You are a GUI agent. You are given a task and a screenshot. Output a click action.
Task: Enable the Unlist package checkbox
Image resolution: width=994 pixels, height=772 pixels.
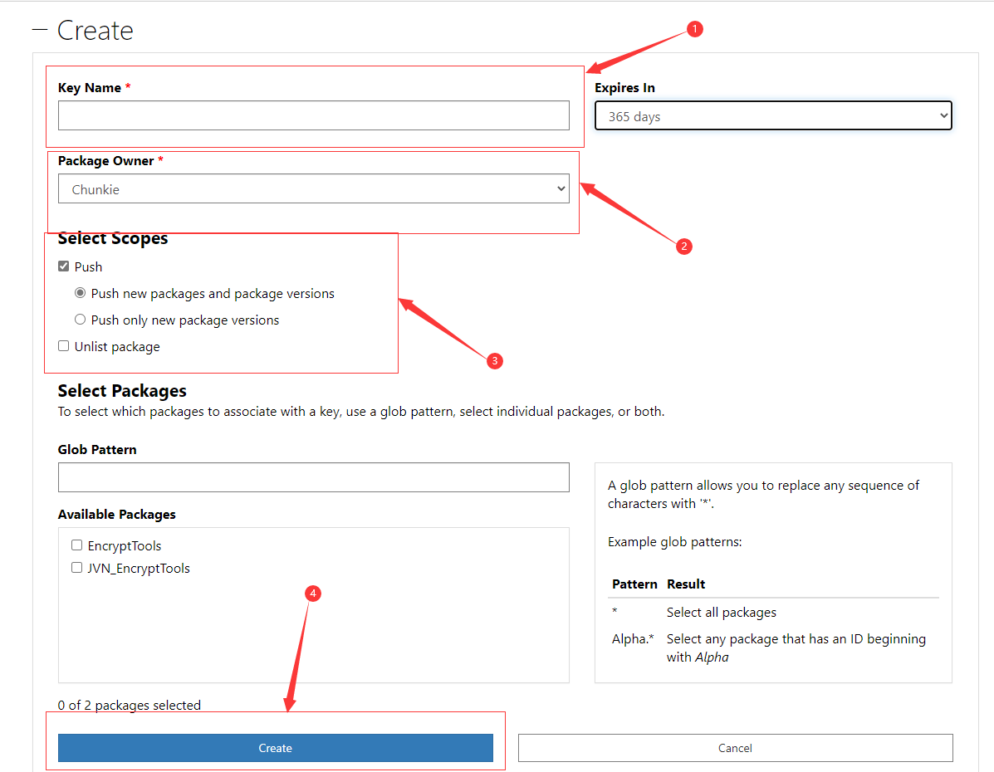point(63,346)
